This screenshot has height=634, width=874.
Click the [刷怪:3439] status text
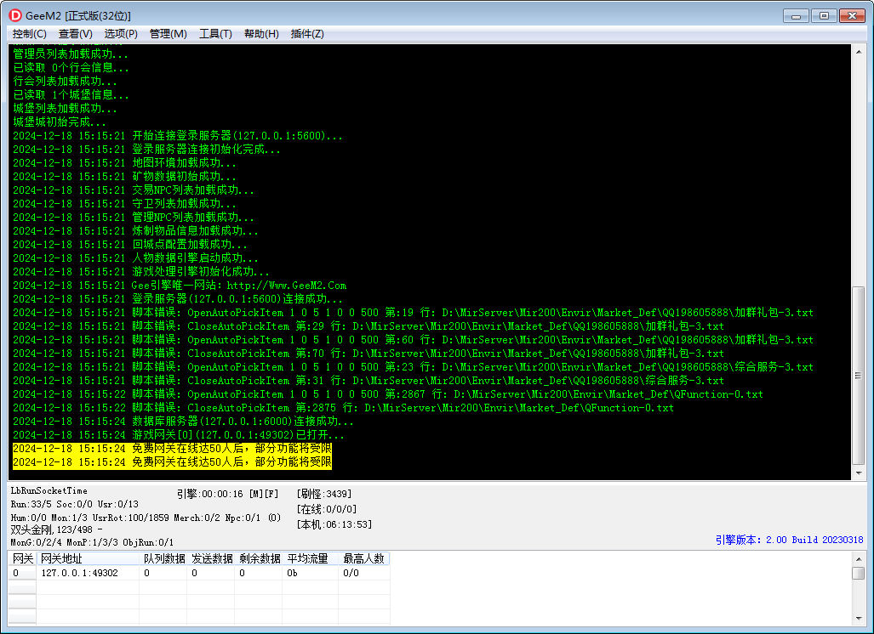[324, 494]
